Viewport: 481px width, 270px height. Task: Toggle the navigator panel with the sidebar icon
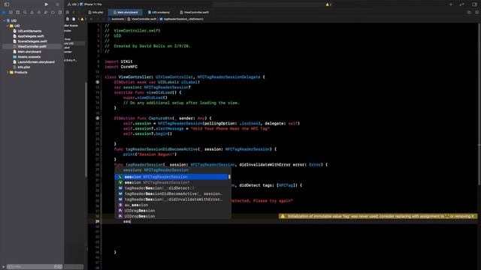(7, 4)
